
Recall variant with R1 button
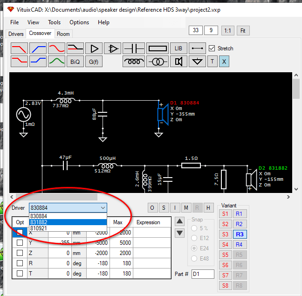point(239,214)
